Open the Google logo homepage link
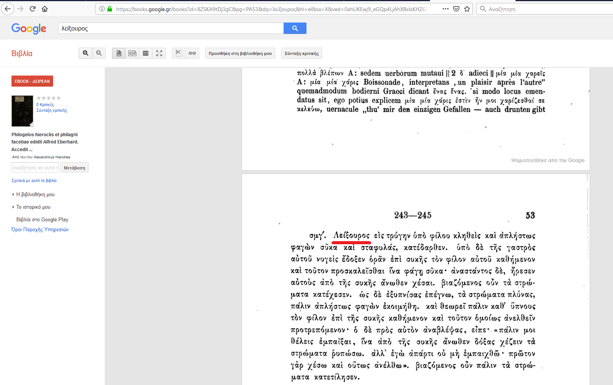The height and width of the screenshot is (385, 613). [x=29, y=28]
